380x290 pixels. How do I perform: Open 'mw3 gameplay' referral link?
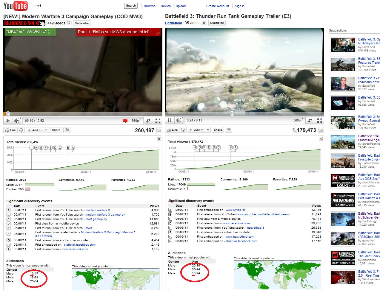(x=96, y=219)
